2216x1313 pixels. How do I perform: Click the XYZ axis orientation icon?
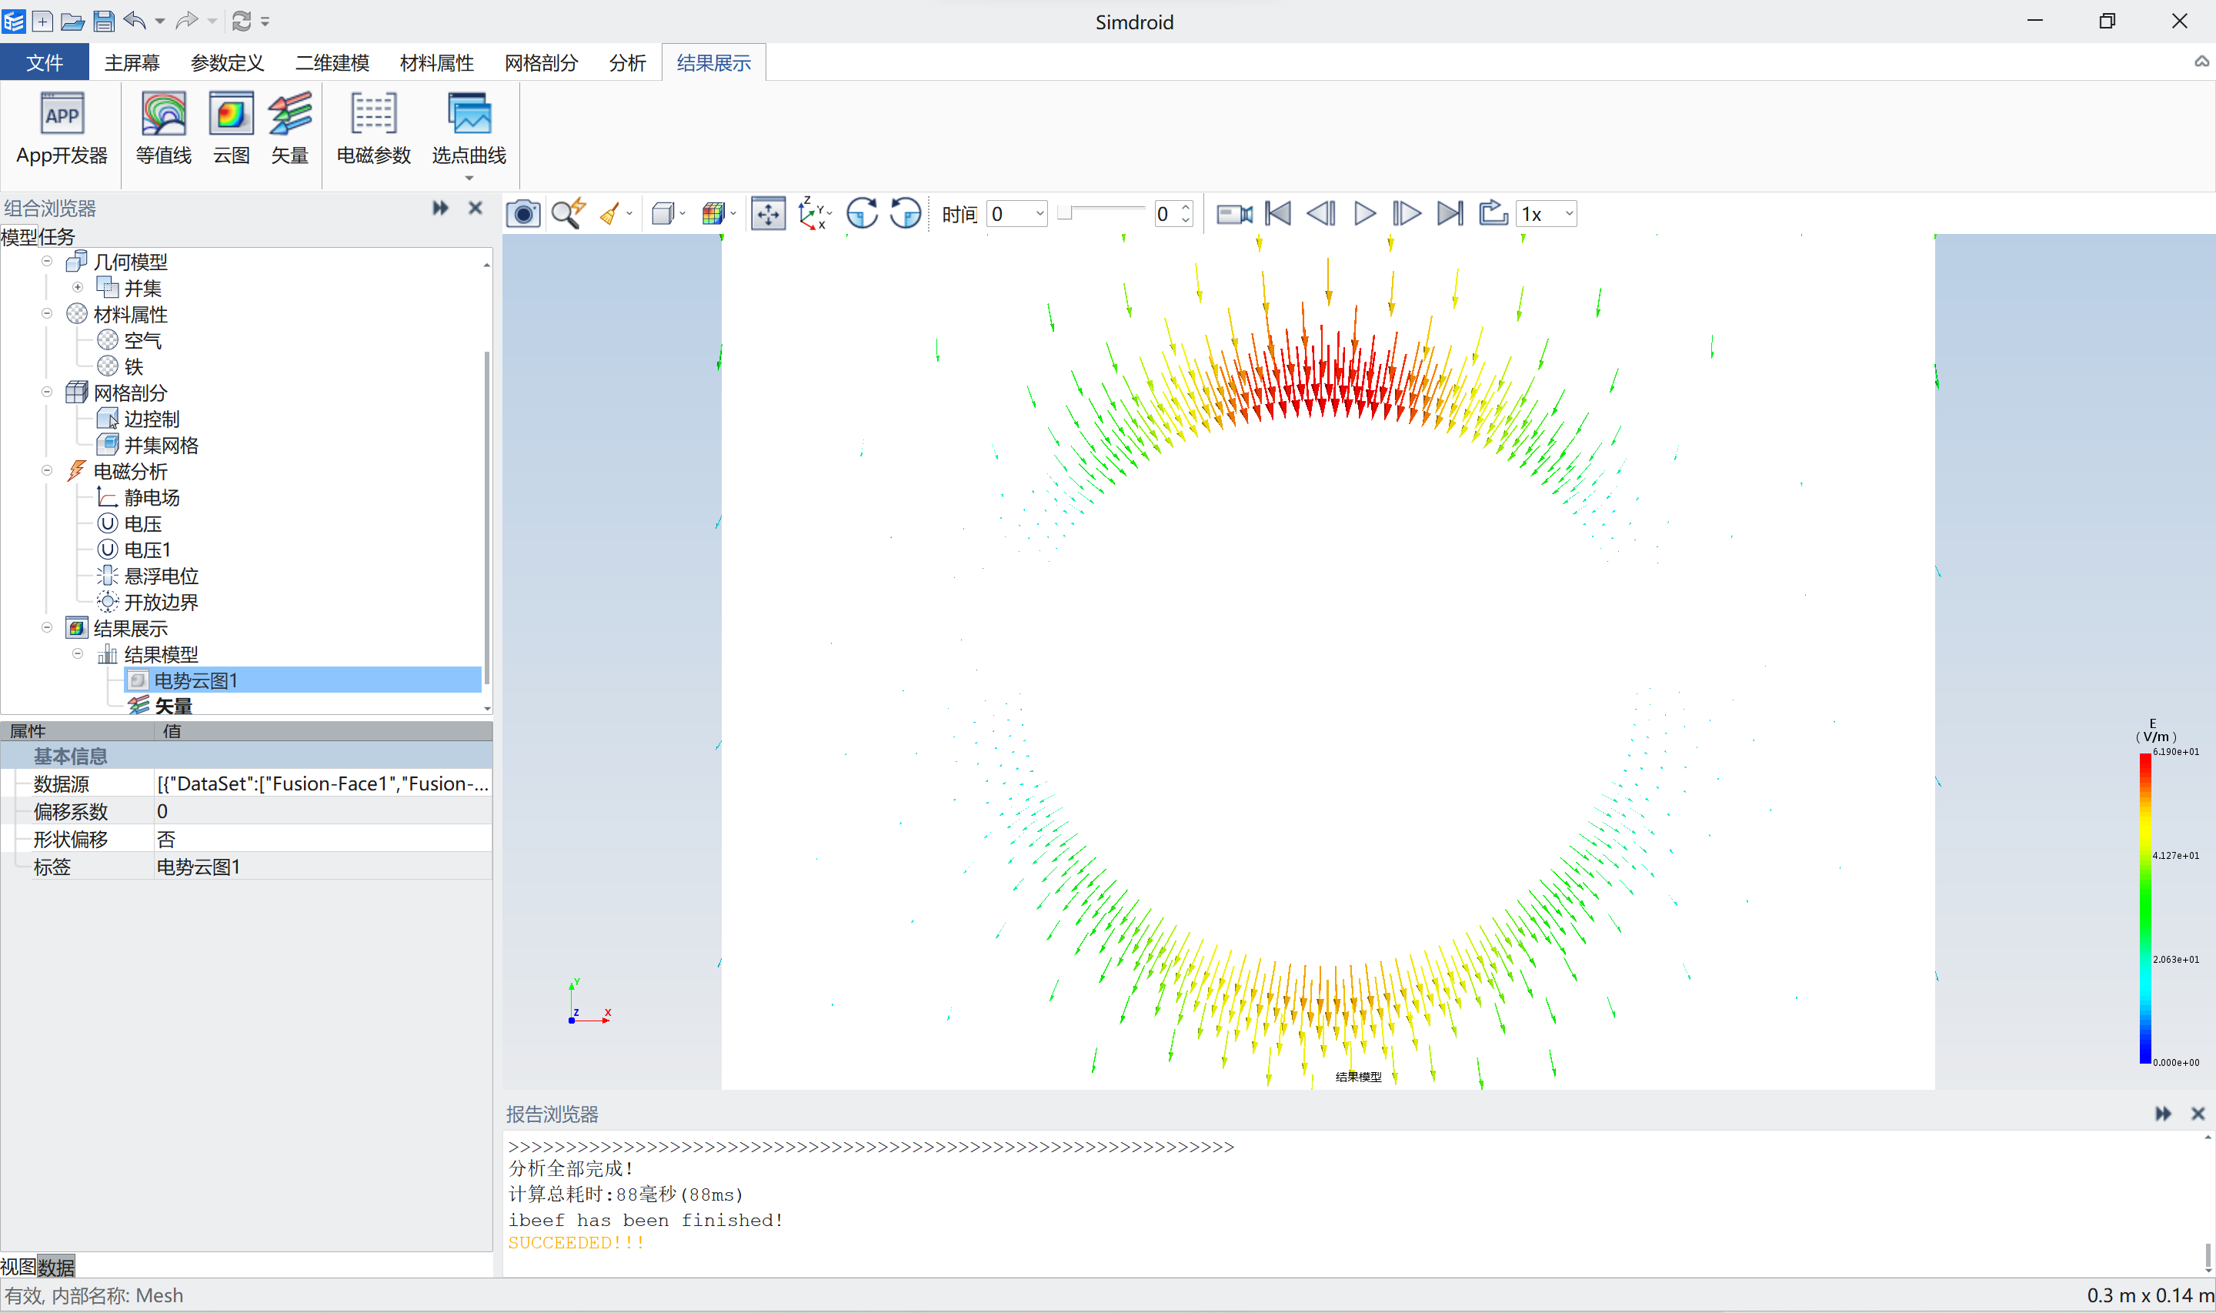812,213
